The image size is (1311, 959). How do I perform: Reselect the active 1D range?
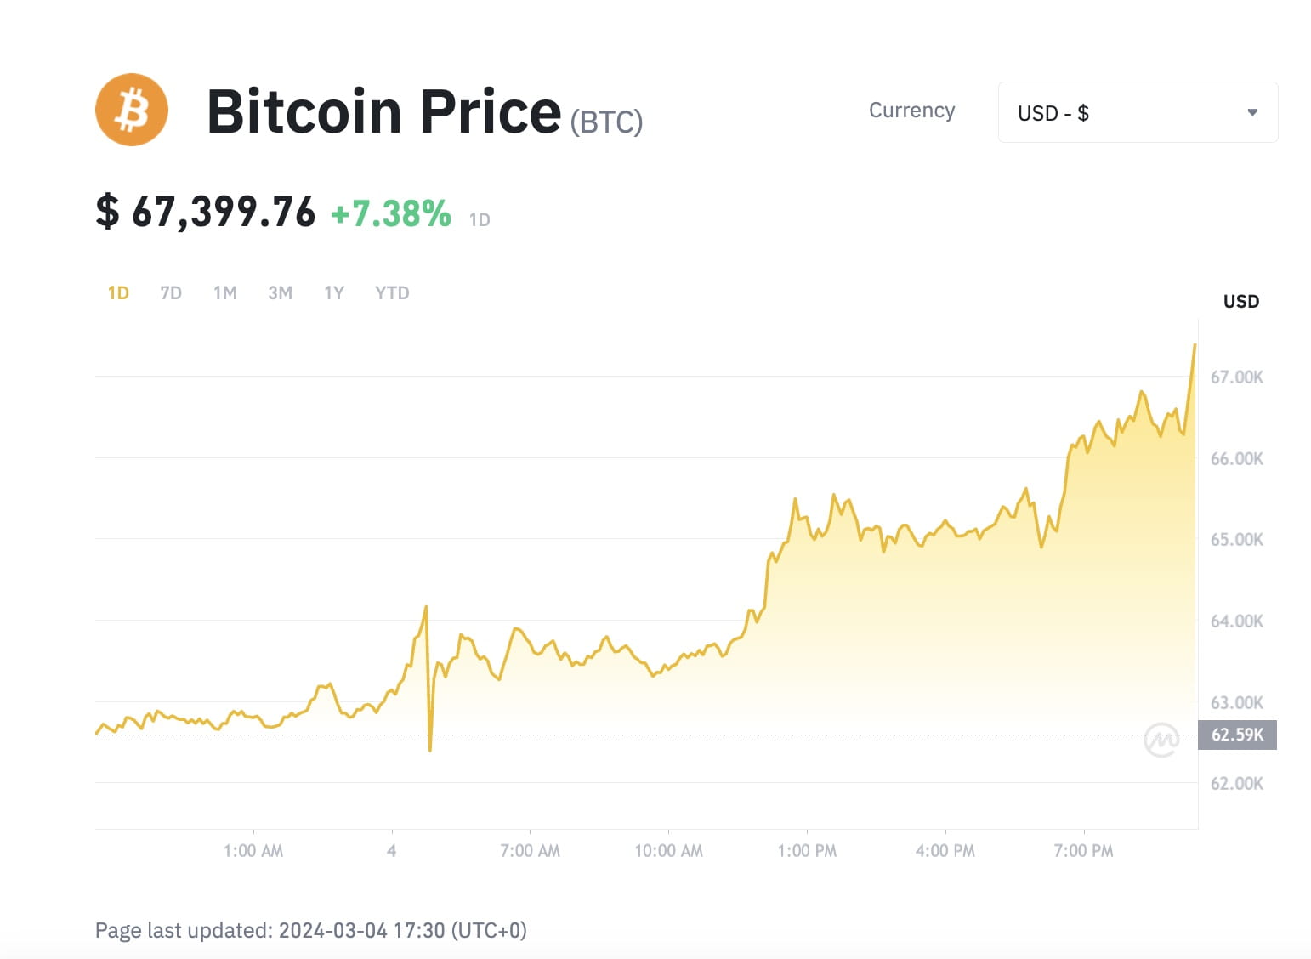118,292
